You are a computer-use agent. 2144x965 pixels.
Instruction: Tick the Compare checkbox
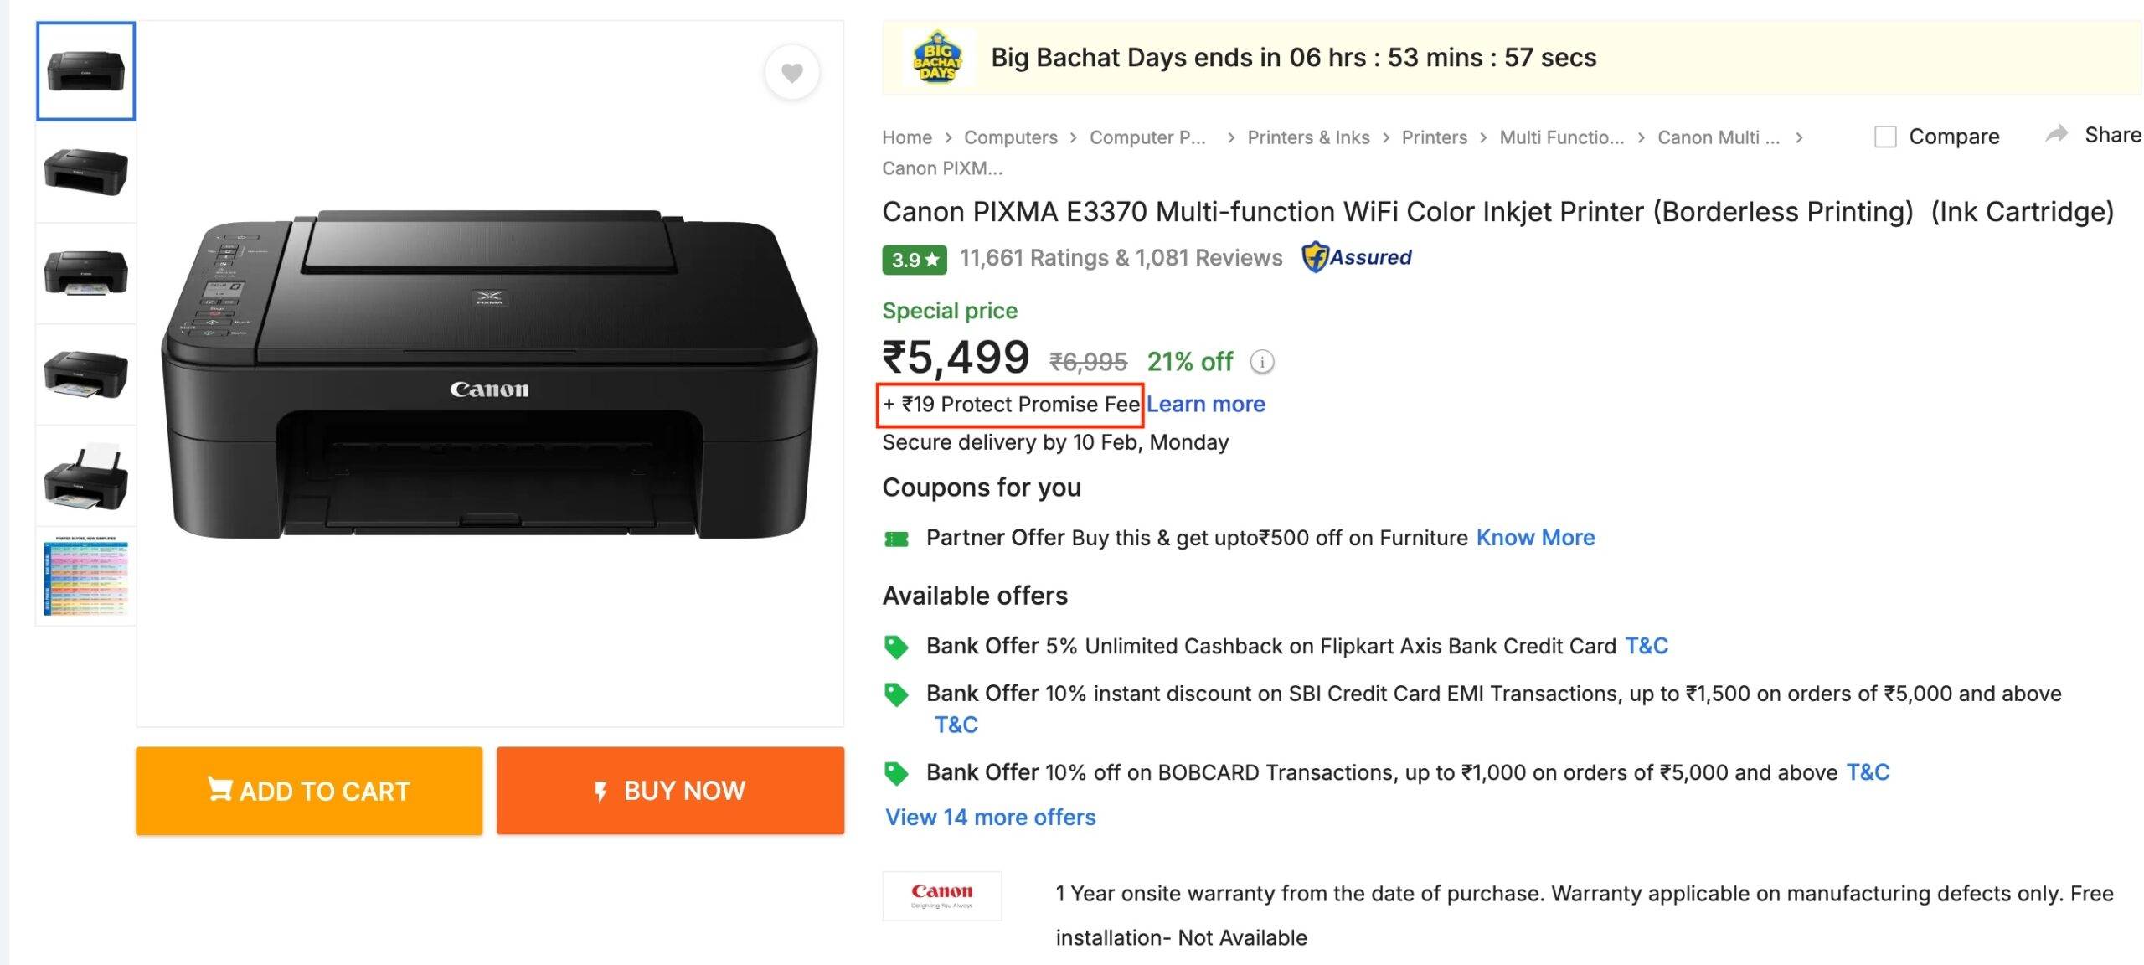(x=1884, y=137)
